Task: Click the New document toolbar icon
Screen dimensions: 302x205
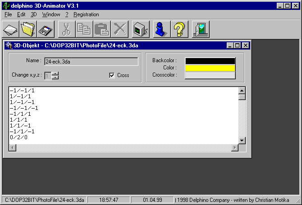Action: [x=11, y=29]
